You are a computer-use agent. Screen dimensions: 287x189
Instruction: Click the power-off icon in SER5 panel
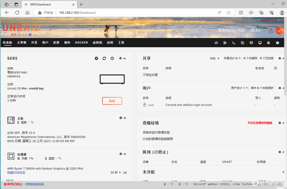[112, 58]
